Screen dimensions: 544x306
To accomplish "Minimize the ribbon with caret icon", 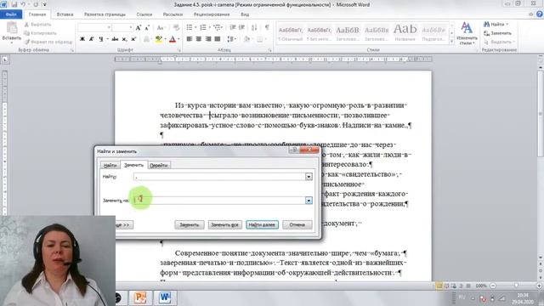I will [x=530, y=14].
